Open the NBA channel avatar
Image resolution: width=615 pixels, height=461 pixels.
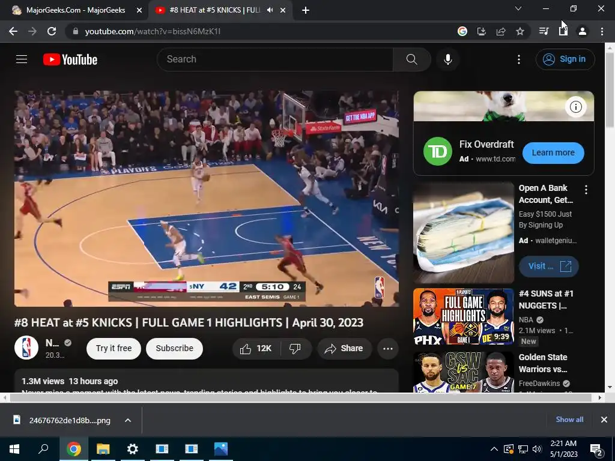click(26, 348)
